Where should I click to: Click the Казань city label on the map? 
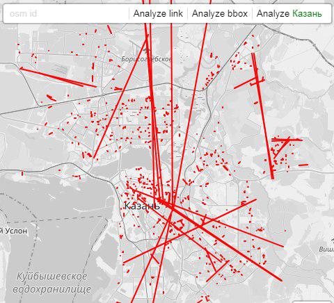pyautogui.click(x=142, y=206)
